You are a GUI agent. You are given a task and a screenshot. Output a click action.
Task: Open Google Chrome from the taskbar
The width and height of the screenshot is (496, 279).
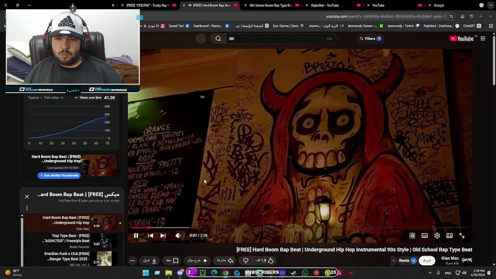pyautogui.click(x=226, y=273)
